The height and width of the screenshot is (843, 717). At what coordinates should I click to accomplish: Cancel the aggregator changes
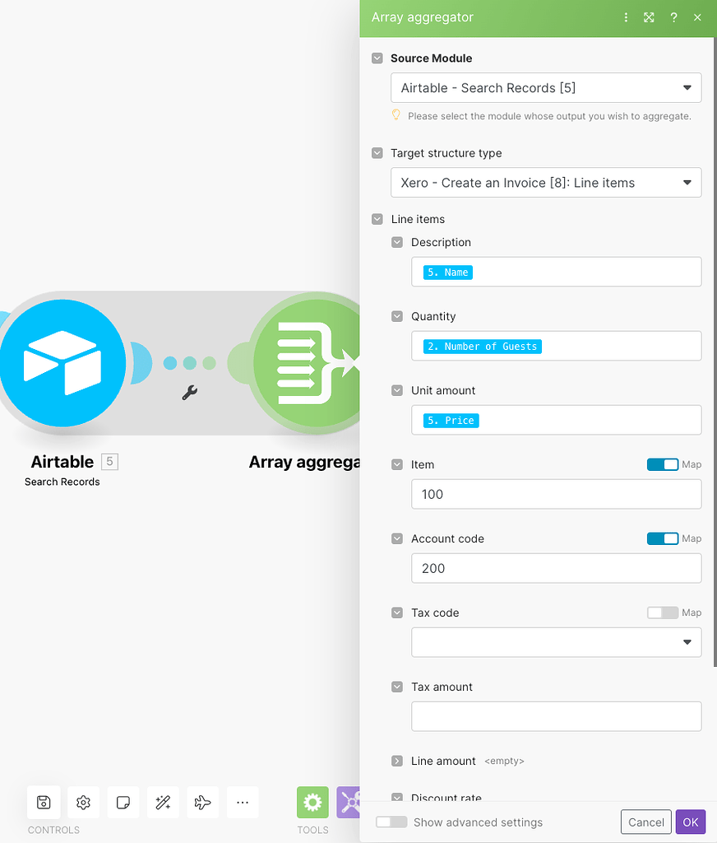[646, 822]
